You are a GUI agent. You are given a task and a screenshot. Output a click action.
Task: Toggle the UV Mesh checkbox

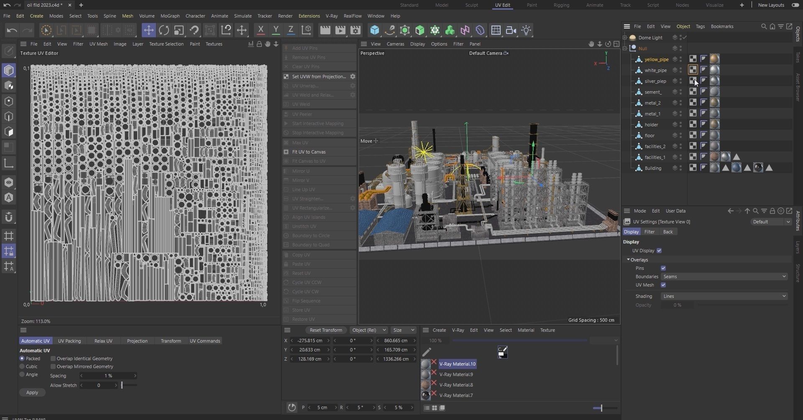click(x=663, y=285)
